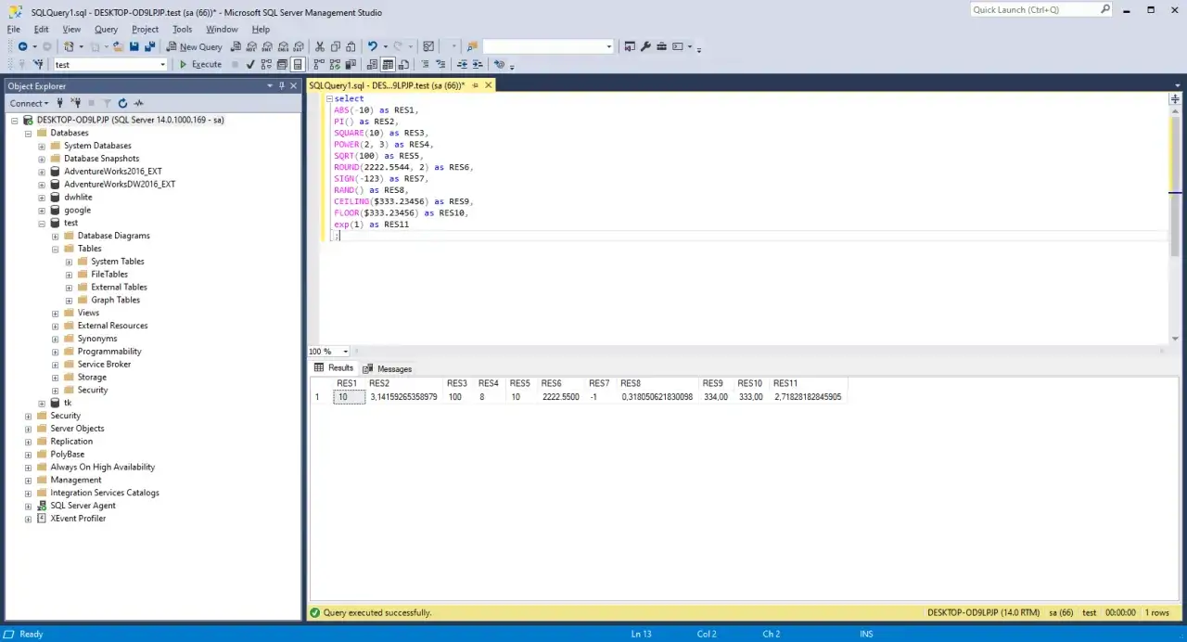Click Display Estimated Execution Plan icon
The height and width of the screenshot is (642, 1187).
click(266, 64)
